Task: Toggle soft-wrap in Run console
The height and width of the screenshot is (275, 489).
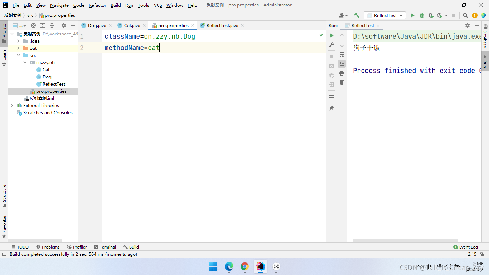Action: pos(342,54)
